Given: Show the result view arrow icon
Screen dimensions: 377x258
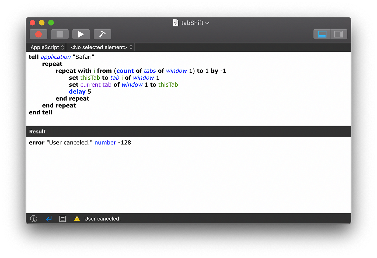Looking at the screenshot, I should 49,219.
